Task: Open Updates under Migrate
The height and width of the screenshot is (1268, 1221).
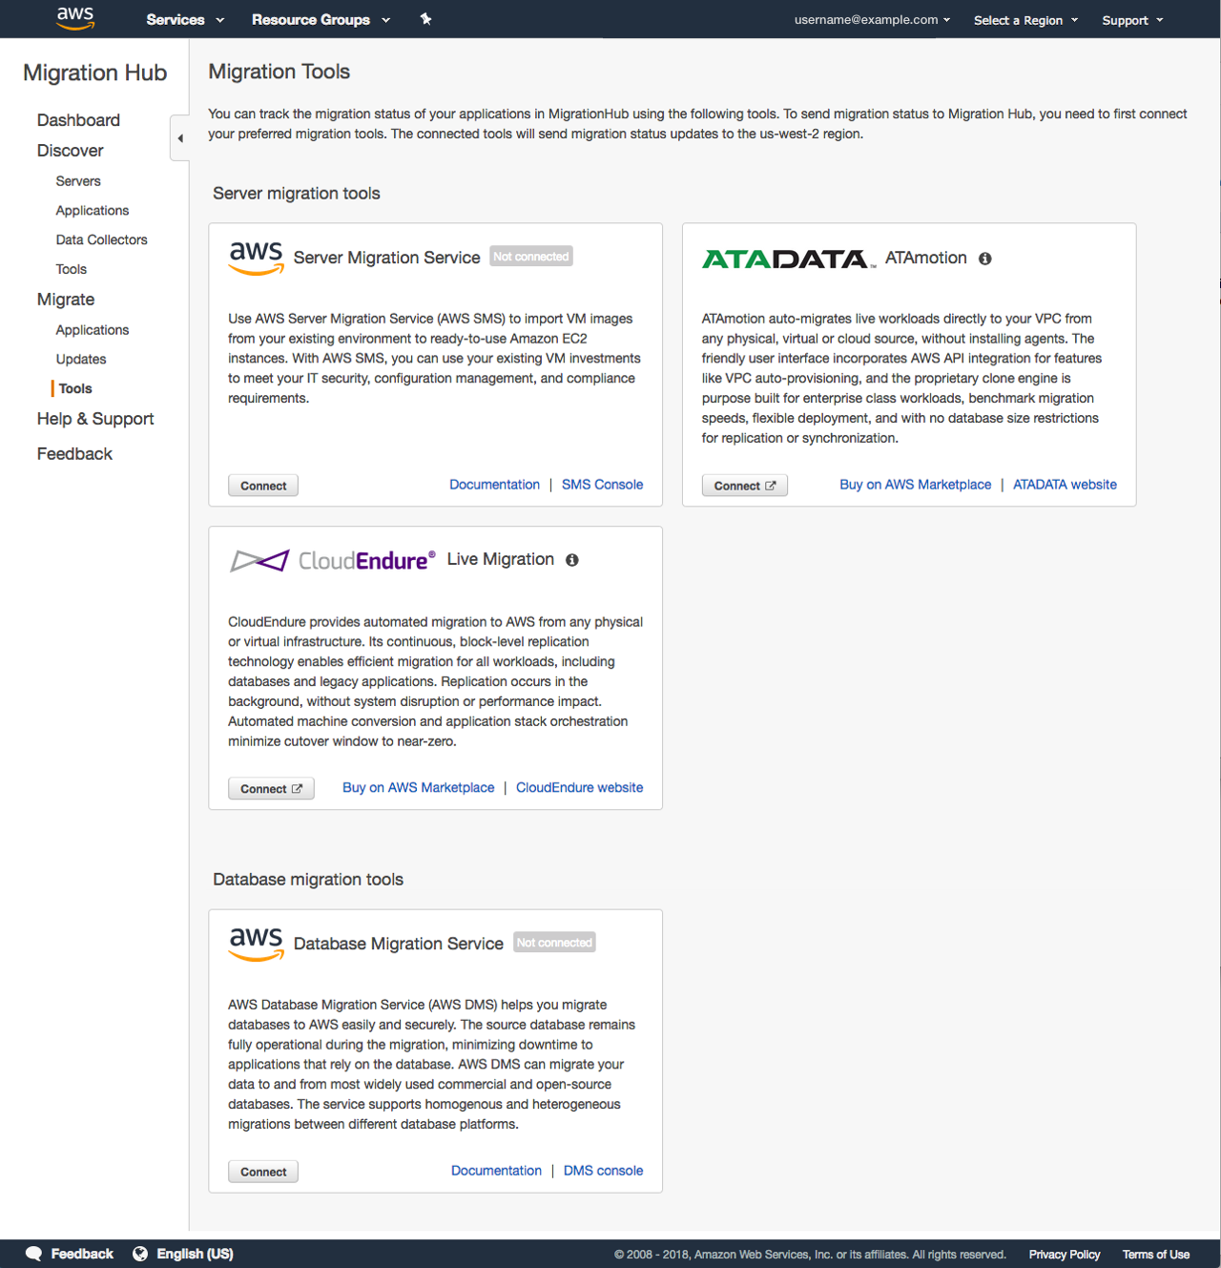Action: click(81, 360)
